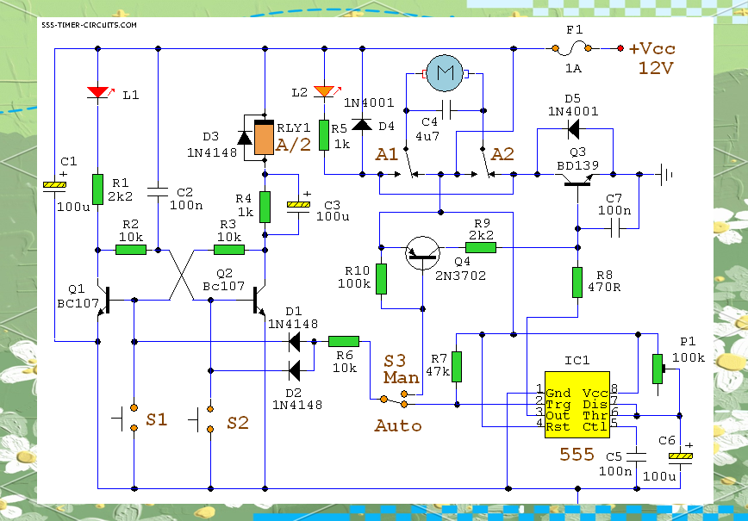The image size is (748, 521).
Task: Click the 555-TIMER-CIRCUITS.COM site text
Action: point(89,25)
